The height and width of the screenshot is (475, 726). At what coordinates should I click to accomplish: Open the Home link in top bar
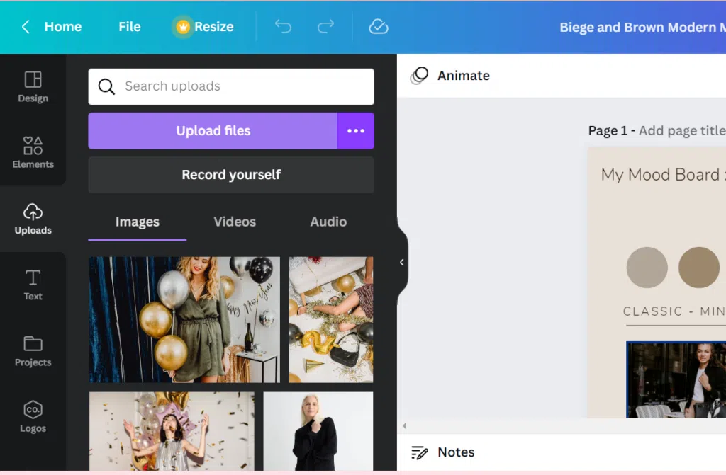pos(63,27)
